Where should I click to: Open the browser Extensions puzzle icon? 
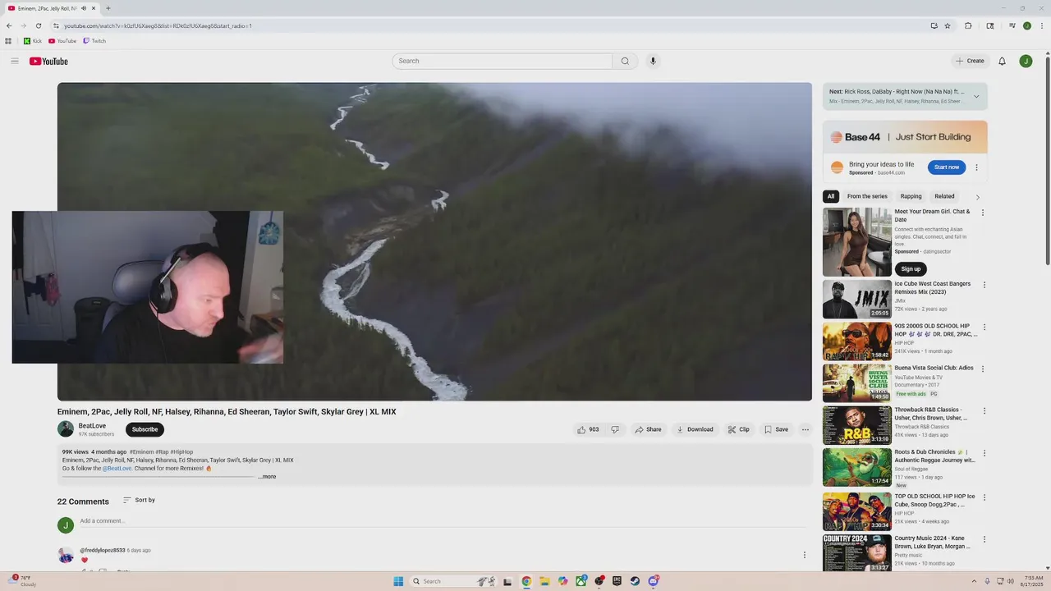coord(968,25)
